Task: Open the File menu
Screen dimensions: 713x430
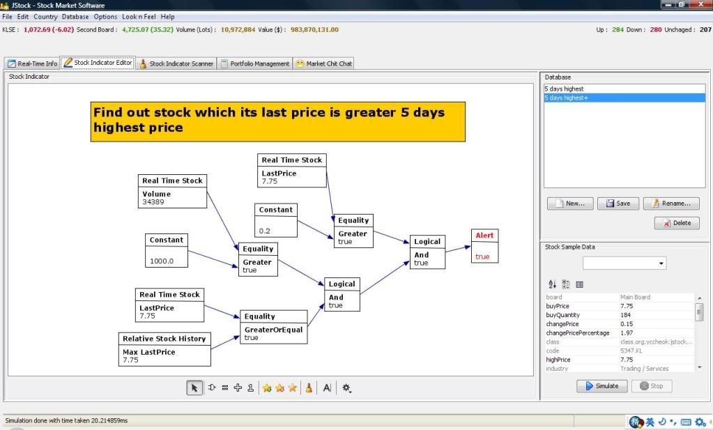Action: pyautogui.click(x=7, y=17)
